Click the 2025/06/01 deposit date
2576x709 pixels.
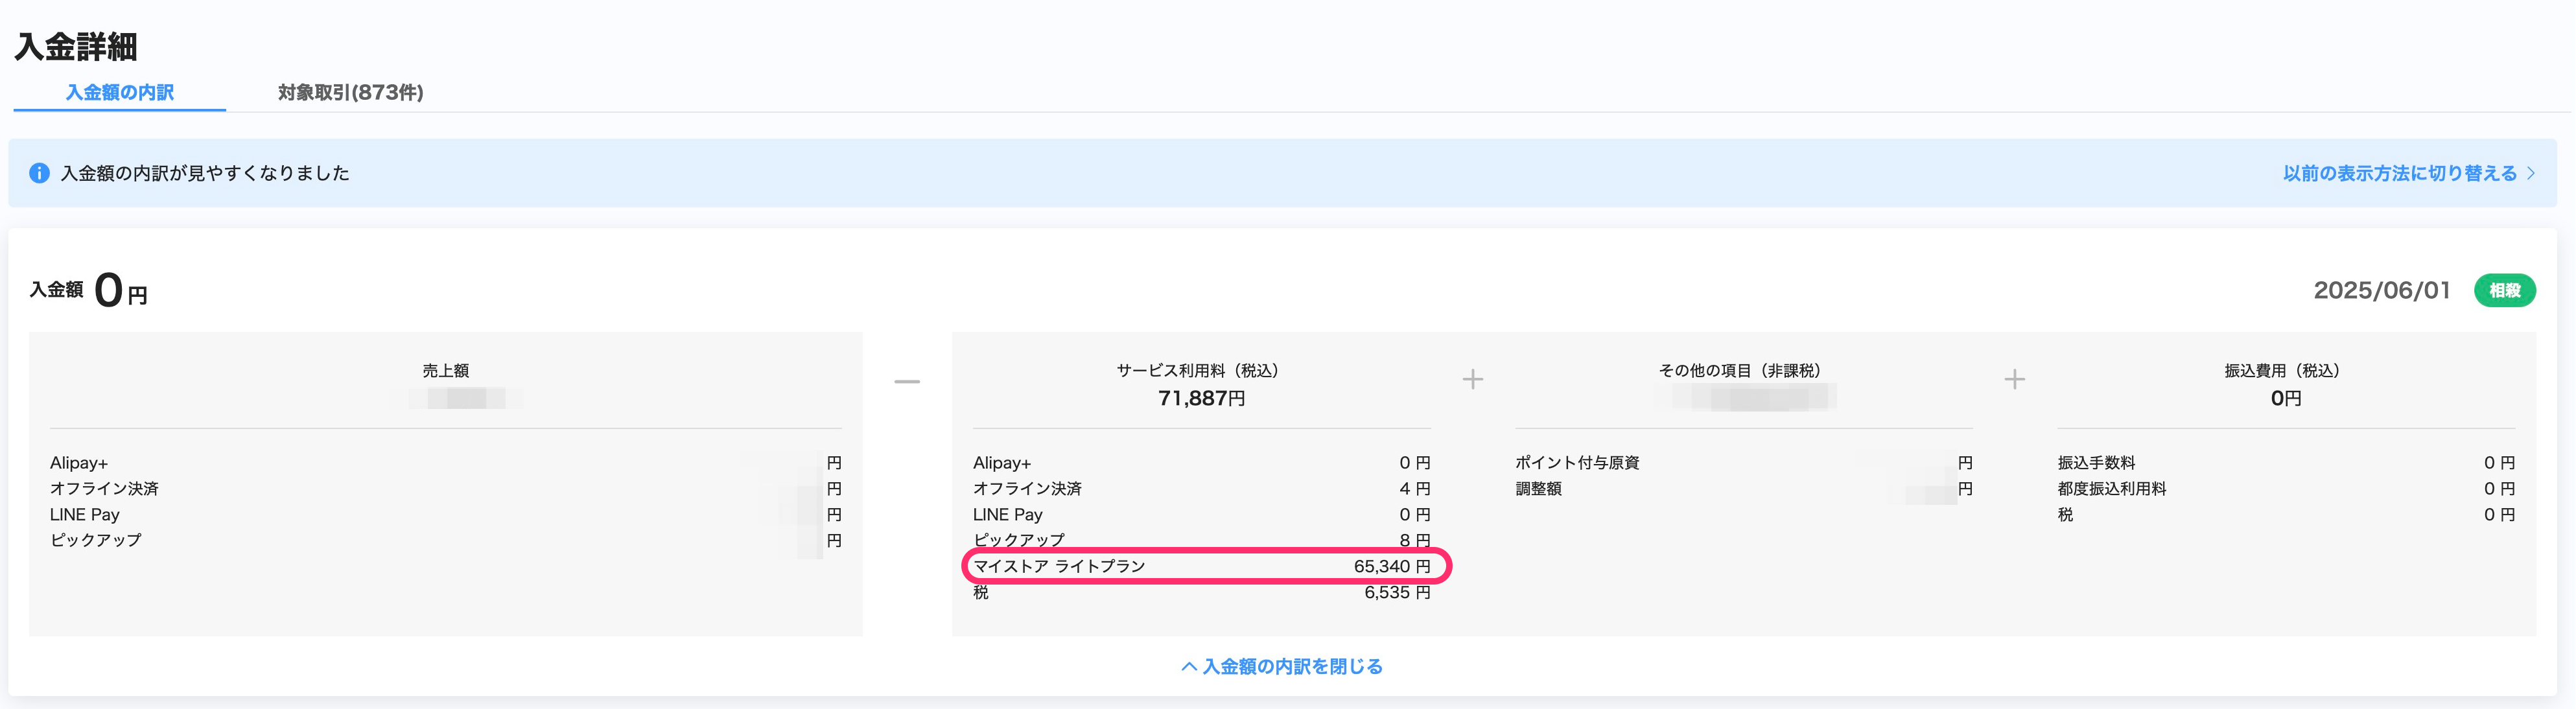point(2381,290)
